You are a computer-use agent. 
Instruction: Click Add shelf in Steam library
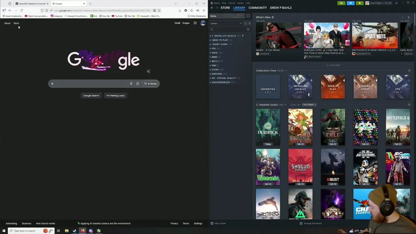point(333,65)
